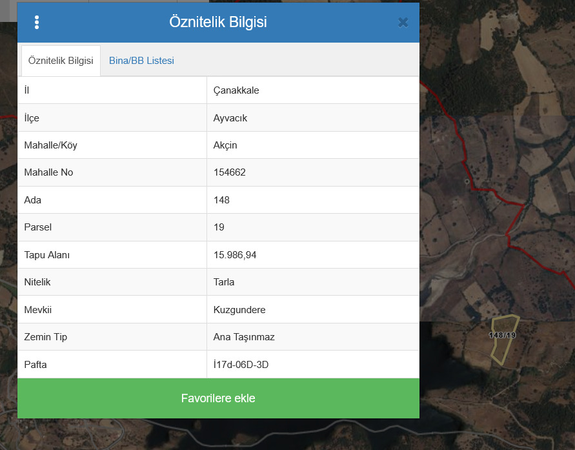Click the Çanakkale province value
The width and height of the screenshot is (575, 450).
click(x=236, y=90)
